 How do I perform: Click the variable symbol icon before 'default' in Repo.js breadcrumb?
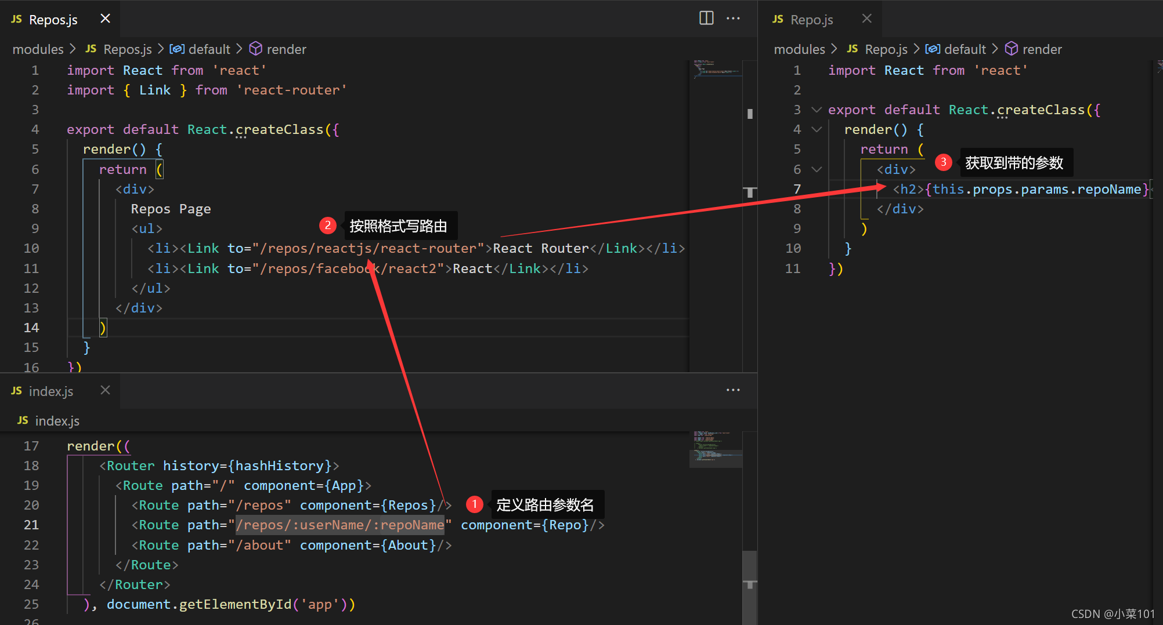933,49
